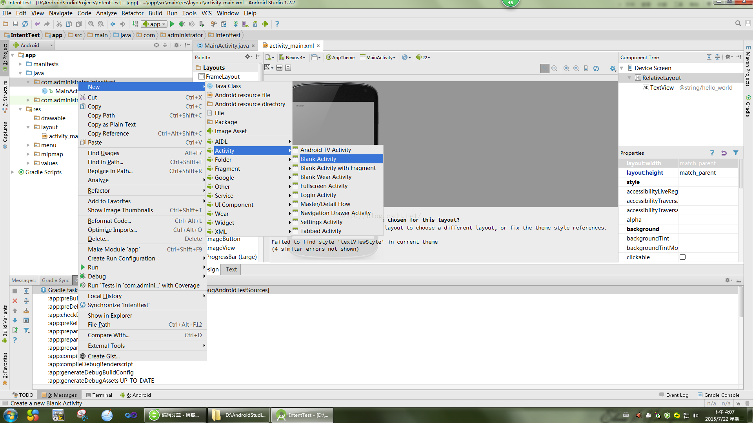Click the layout:height value field
The width and height of the screenshot is (753, 423).
point(708,173)
